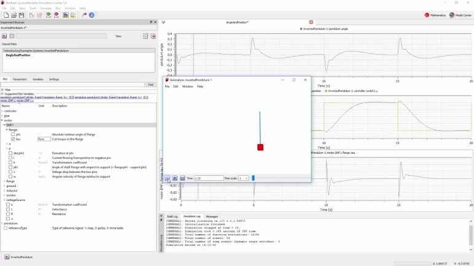Viewport: 474px width, 266px height.
Task: Check the phi variable under flange
Action: pos(13,134)
